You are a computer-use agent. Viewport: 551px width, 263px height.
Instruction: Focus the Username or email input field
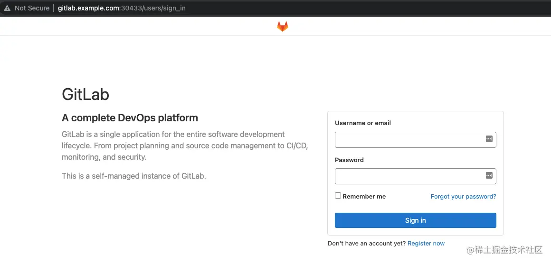tap(415, 140)
